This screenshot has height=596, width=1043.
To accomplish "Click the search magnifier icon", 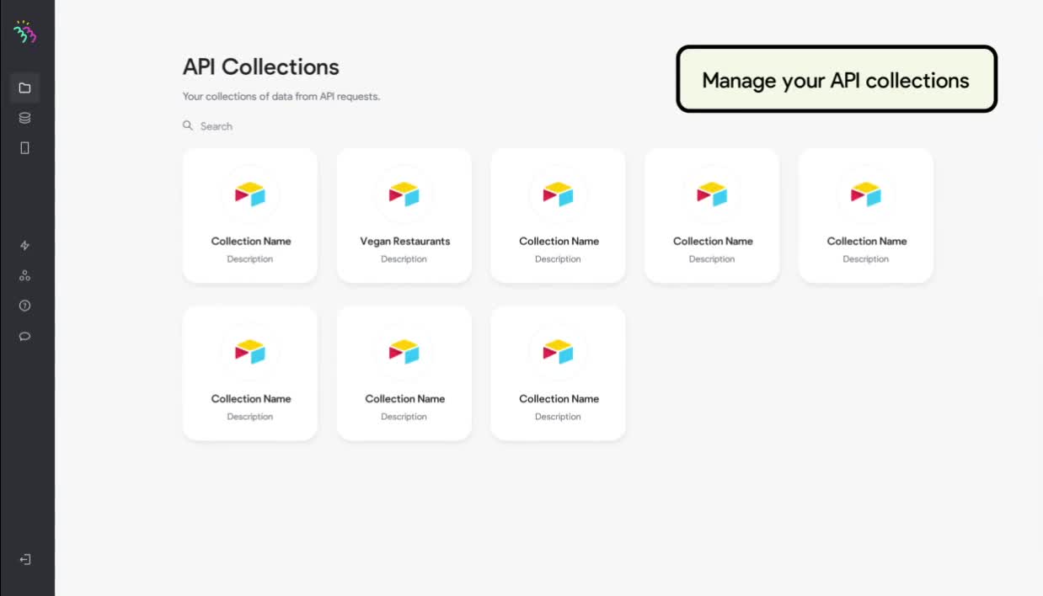I will coord(187,125).
